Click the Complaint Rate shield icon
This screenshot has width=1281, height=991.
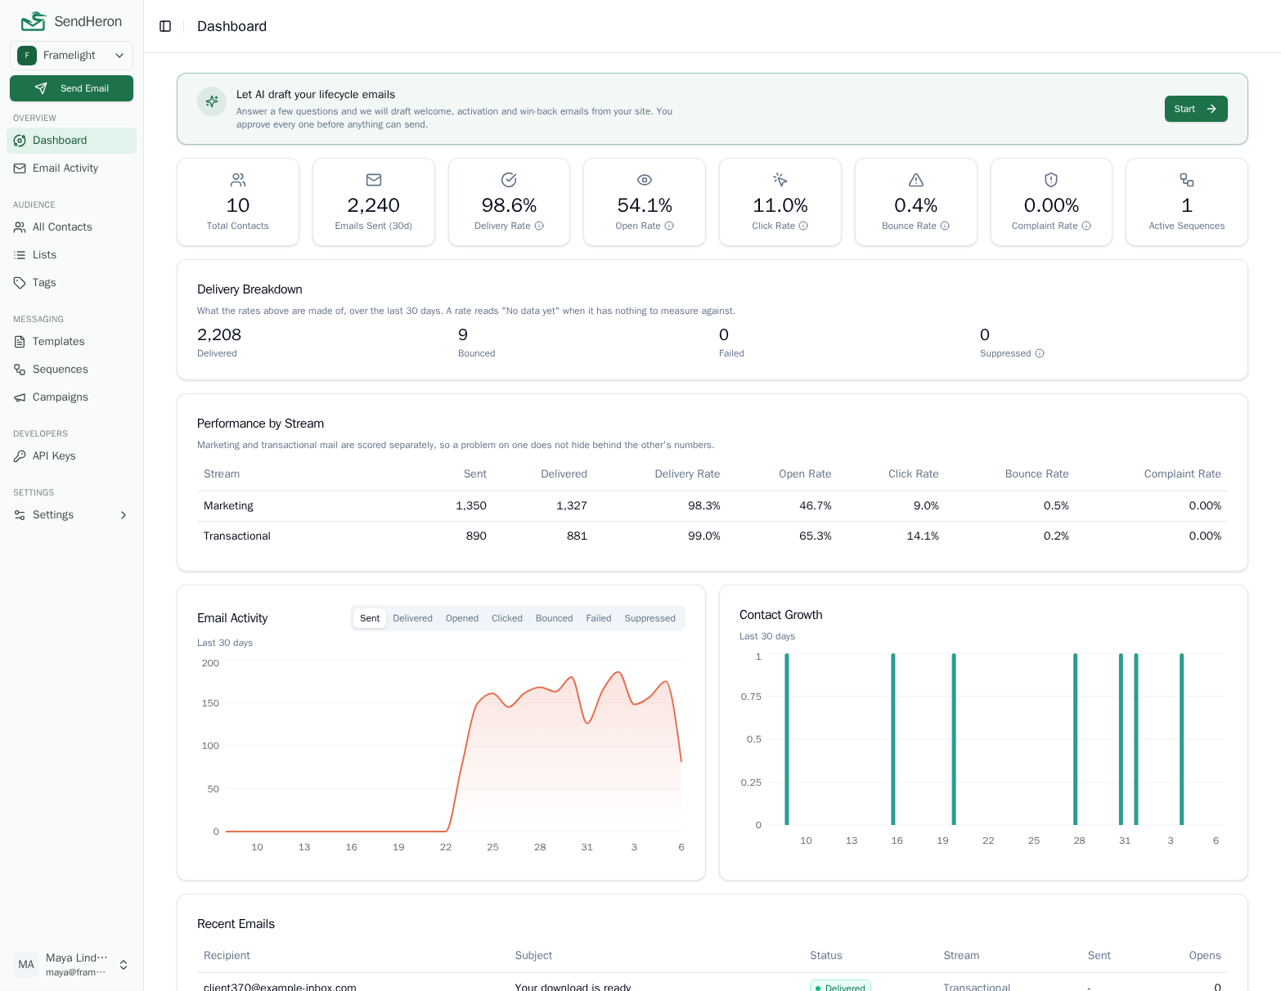(1051, 180)
